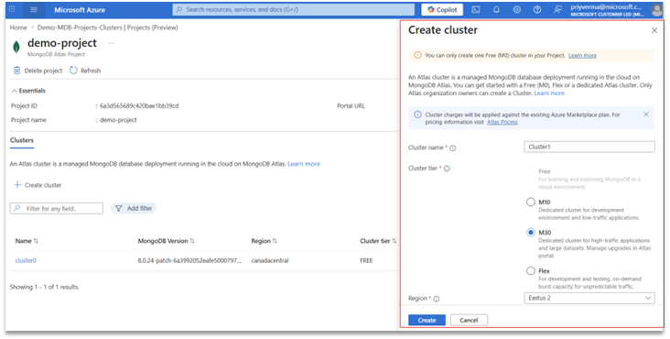The width and height of the screenshot is (670, 339).
Task: Open Learn more link under Clusters
Action: (304, 164)
